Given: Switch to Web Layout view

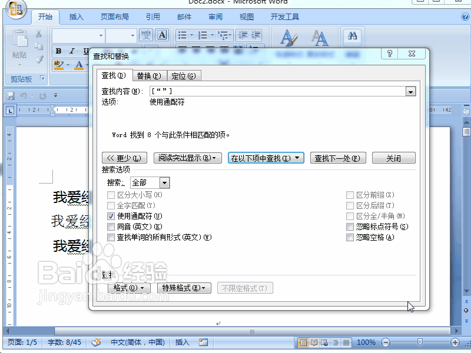Looking at the screenshot, I should tap(324, 342).
